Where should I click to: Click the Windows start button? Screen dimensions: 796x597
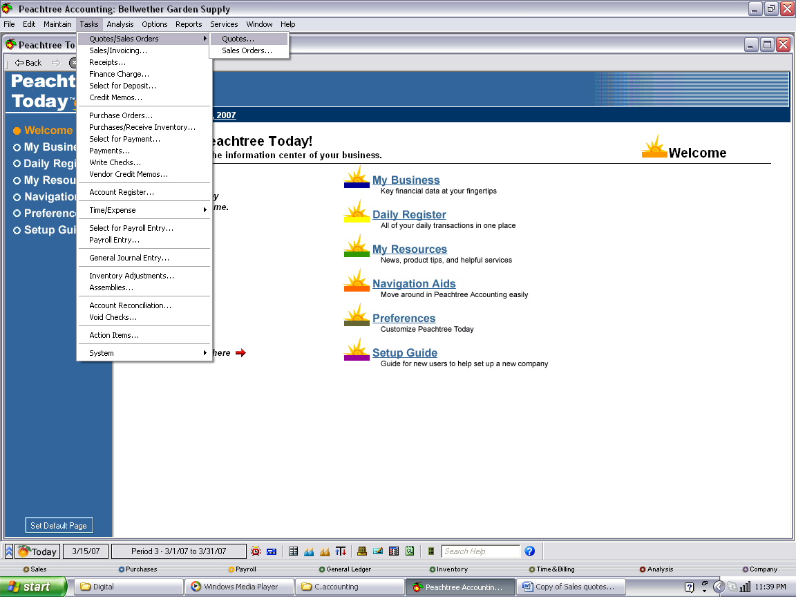pos(33,587)
